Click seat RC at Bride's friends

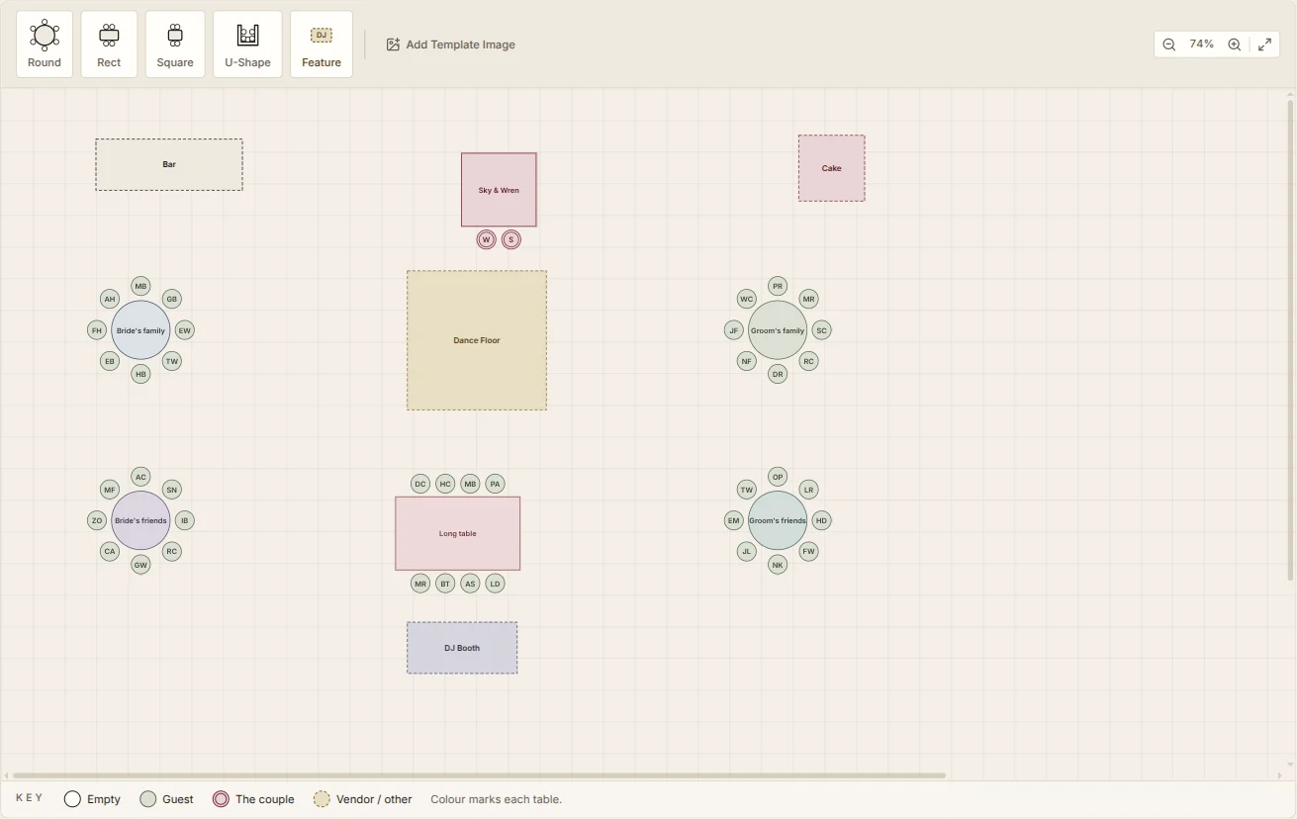point(172,551)
